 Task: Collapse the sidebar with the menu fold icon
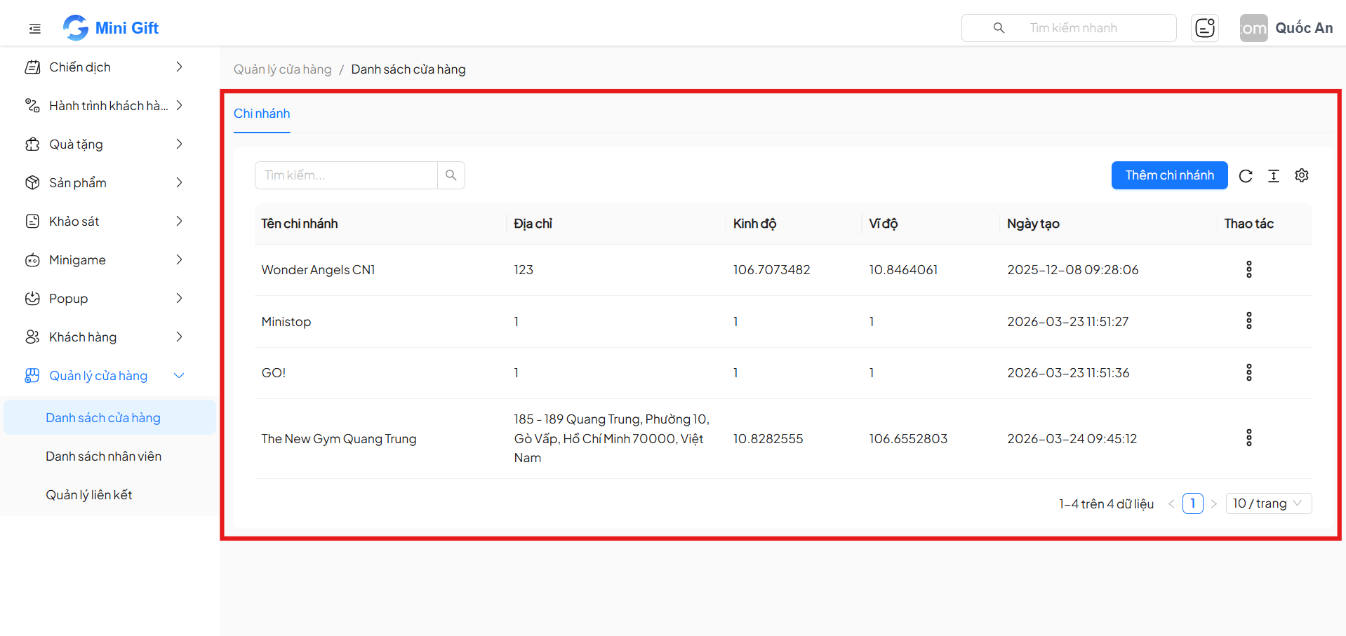(x=35, y=29)
